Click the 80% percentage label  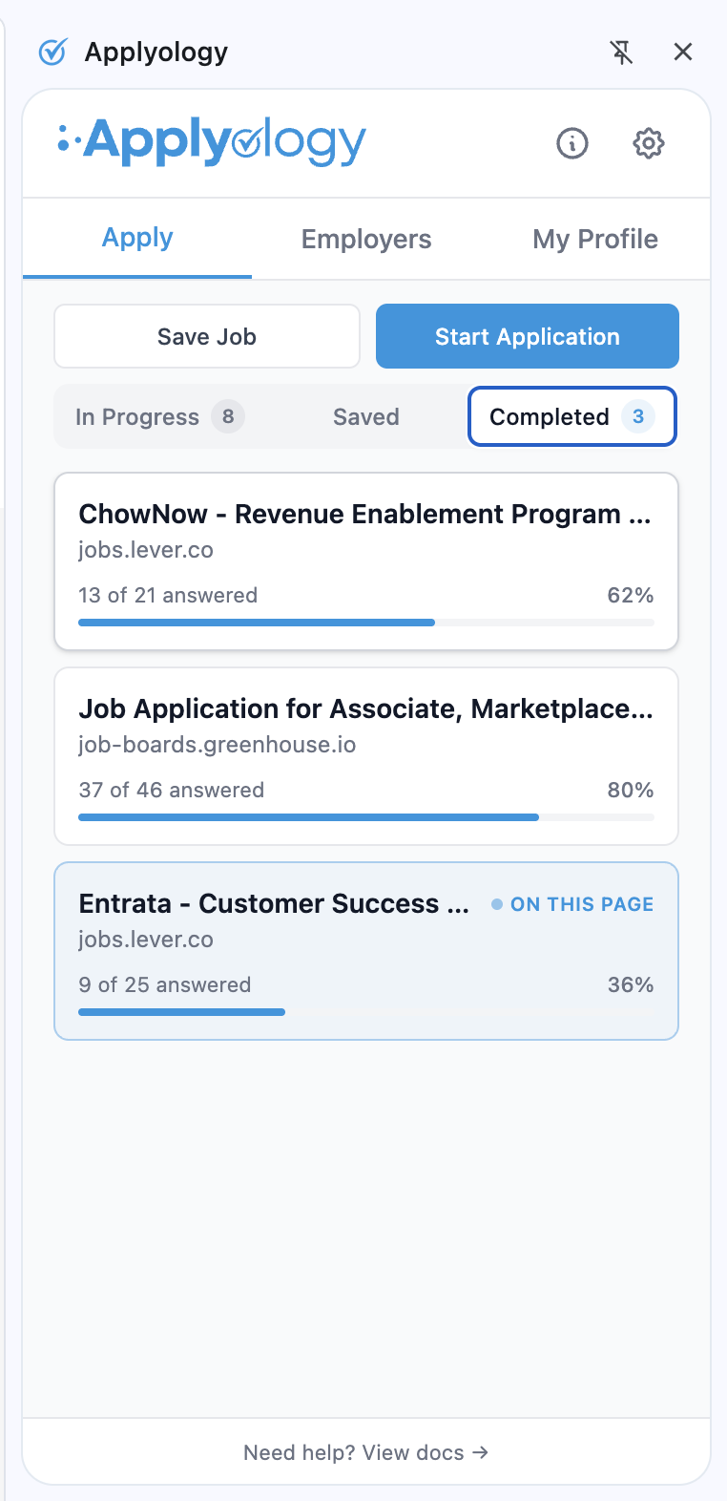coord(631,790)
